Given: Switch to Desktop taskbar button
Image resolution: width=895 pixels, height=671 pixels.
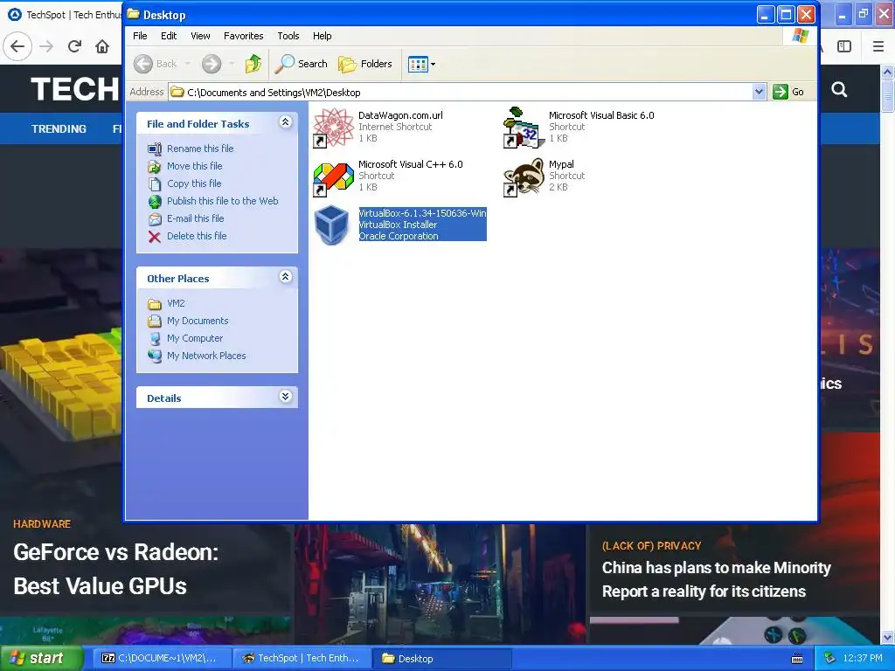Looking at the screenshot, I should pos(441,658).
